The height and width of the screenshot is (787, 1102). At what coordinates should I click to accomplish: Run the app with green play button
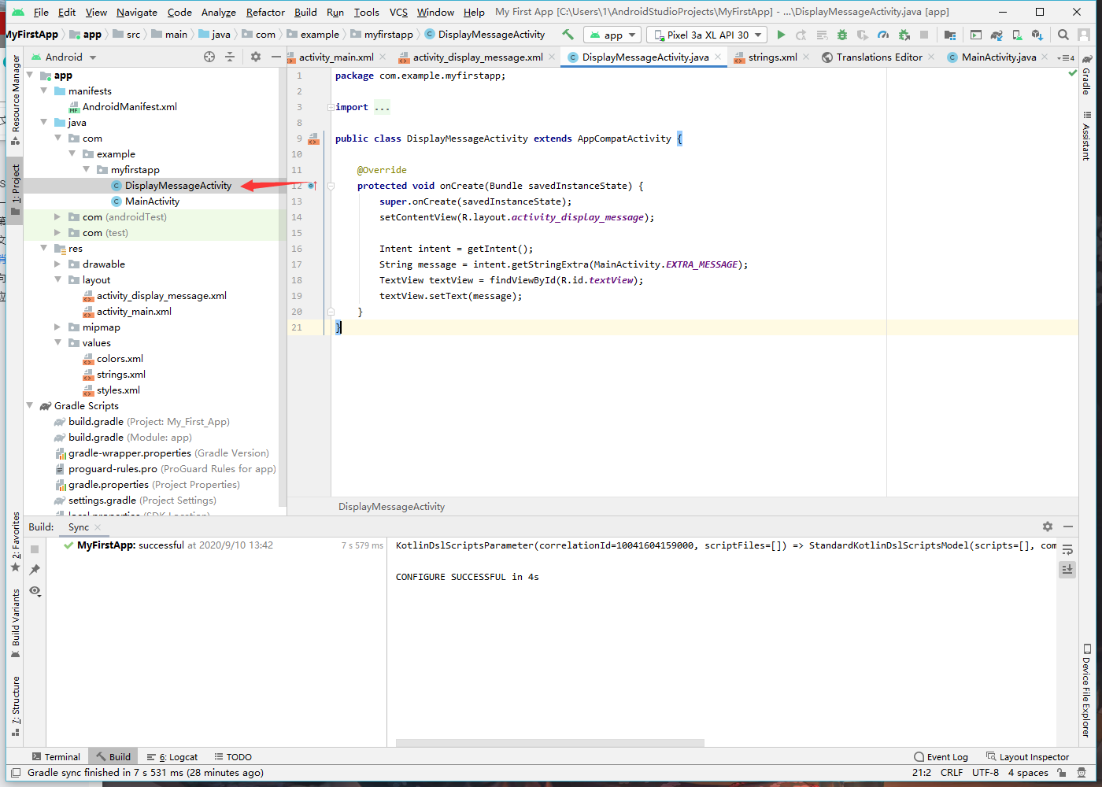tap(781, 35)
